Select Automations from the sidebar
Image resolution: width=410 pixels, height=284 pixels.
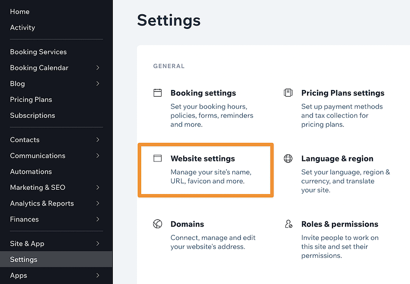[31, 171]
